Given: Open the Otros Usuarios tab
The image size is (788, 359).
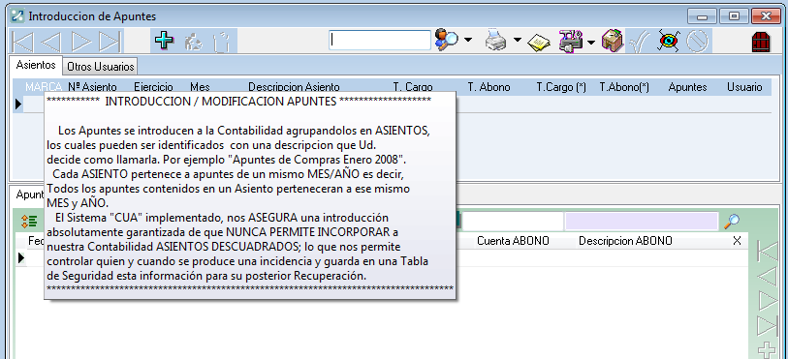Looking at the screenshot, I should tap(101, 66).
